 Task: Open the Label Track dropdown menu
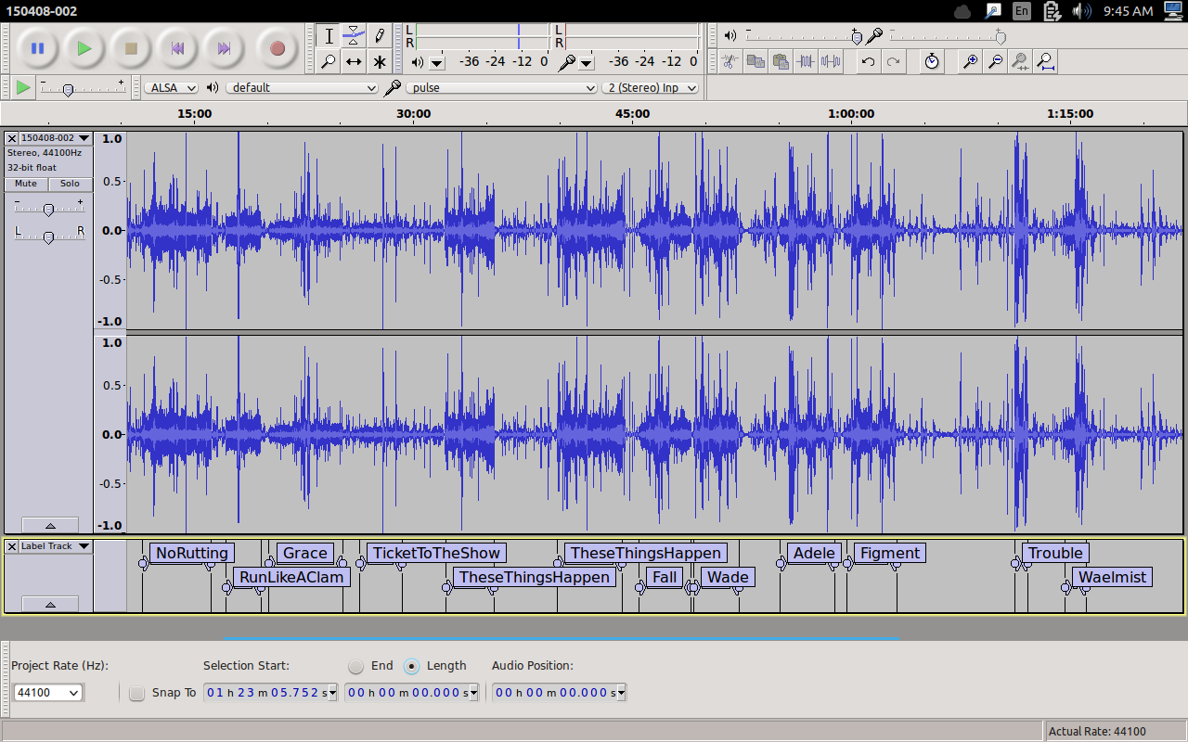56,546
